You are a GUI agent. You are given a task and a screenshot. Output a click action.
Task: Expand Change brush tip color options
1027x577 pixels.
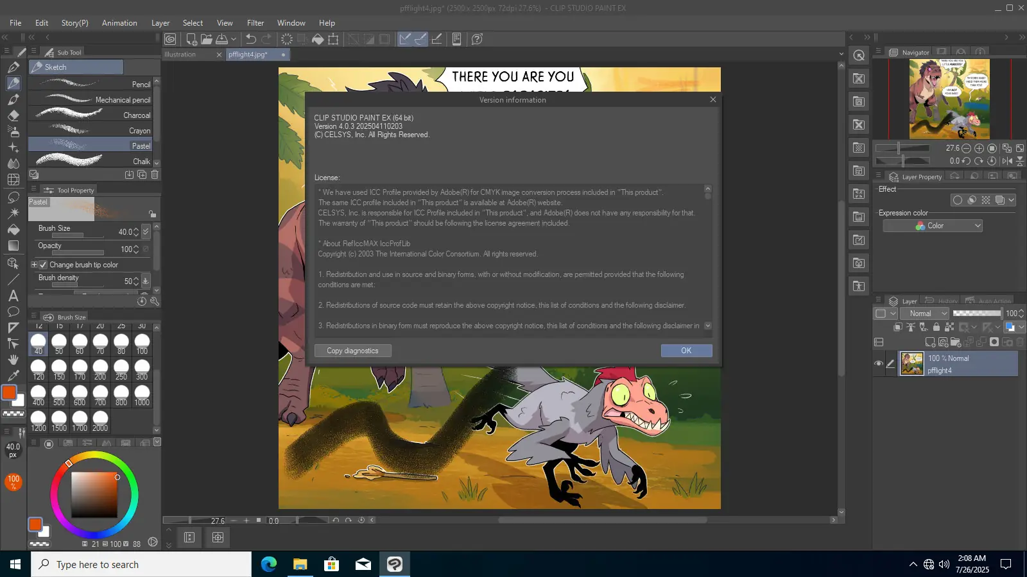coord(34,265)
